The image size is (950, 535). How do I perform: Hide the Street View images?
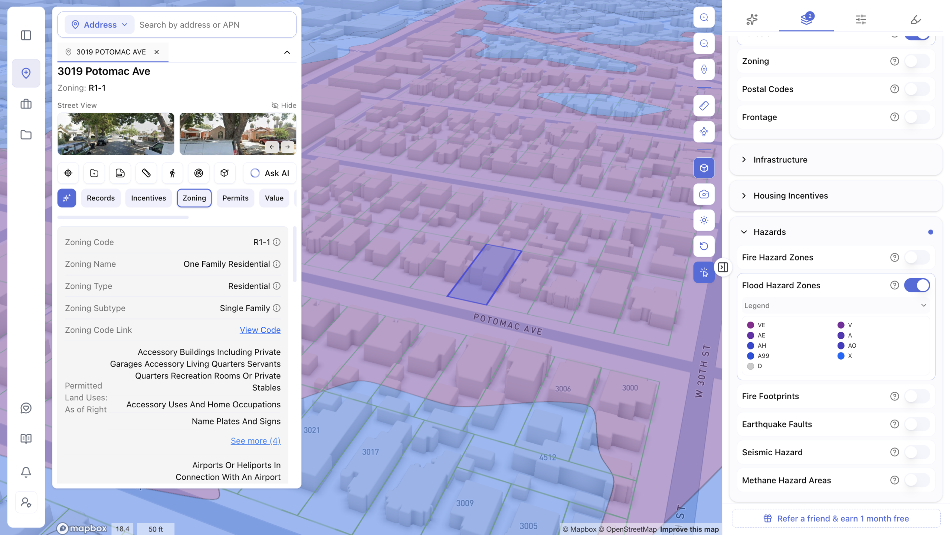coord(284,105)
